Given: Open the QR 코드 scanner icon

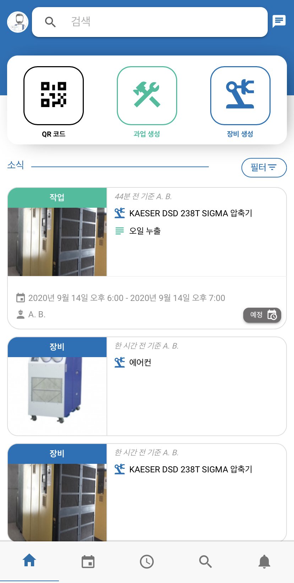Looking at the screenshot, I should click(x=54, y=96).
